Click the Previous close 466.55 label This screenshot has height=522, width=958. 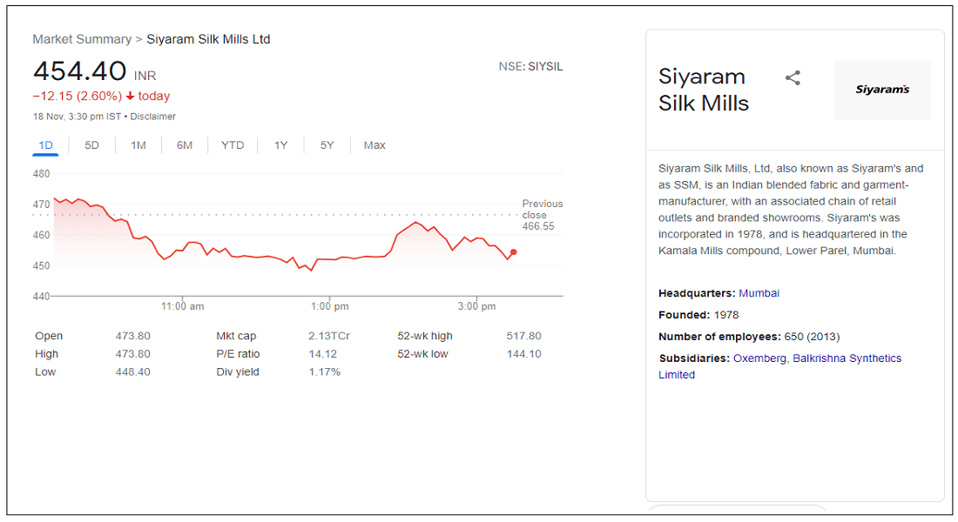(x=542, y=215)
